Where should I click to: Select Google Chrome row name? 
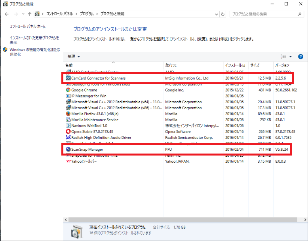pos(84,90)
